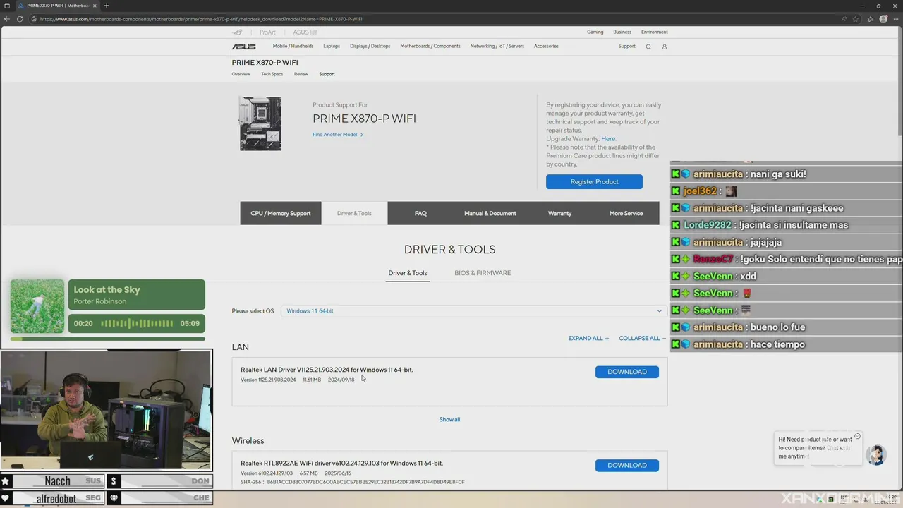Viewport: 903px width, 508px height.
Task: Open the product Overview page link
Action: tap(241, 74)
